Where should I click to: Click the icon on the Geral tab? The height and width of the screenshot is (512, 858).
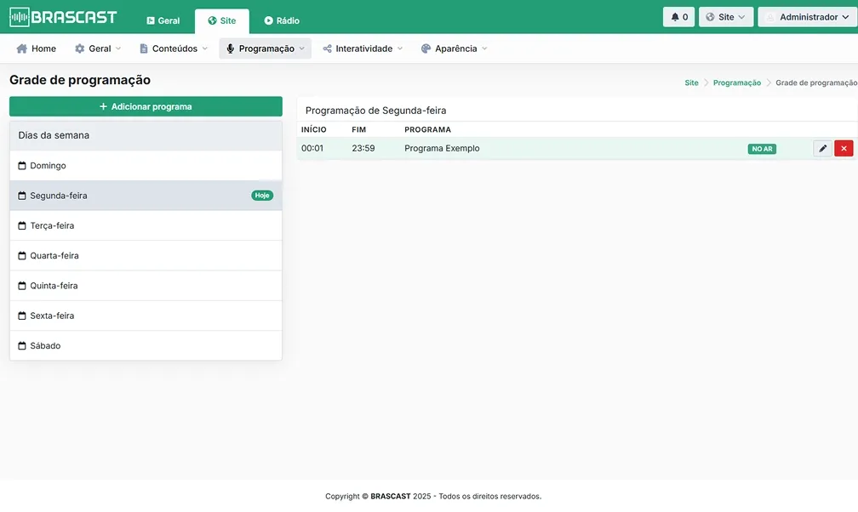pos(151,20)
